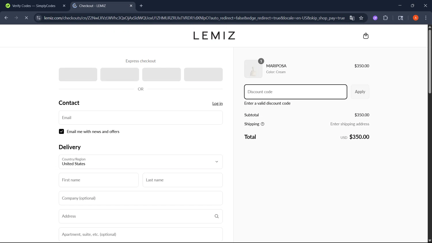432x243 pixels.
Task: Open a new browser tab
Action: (141, 6)
